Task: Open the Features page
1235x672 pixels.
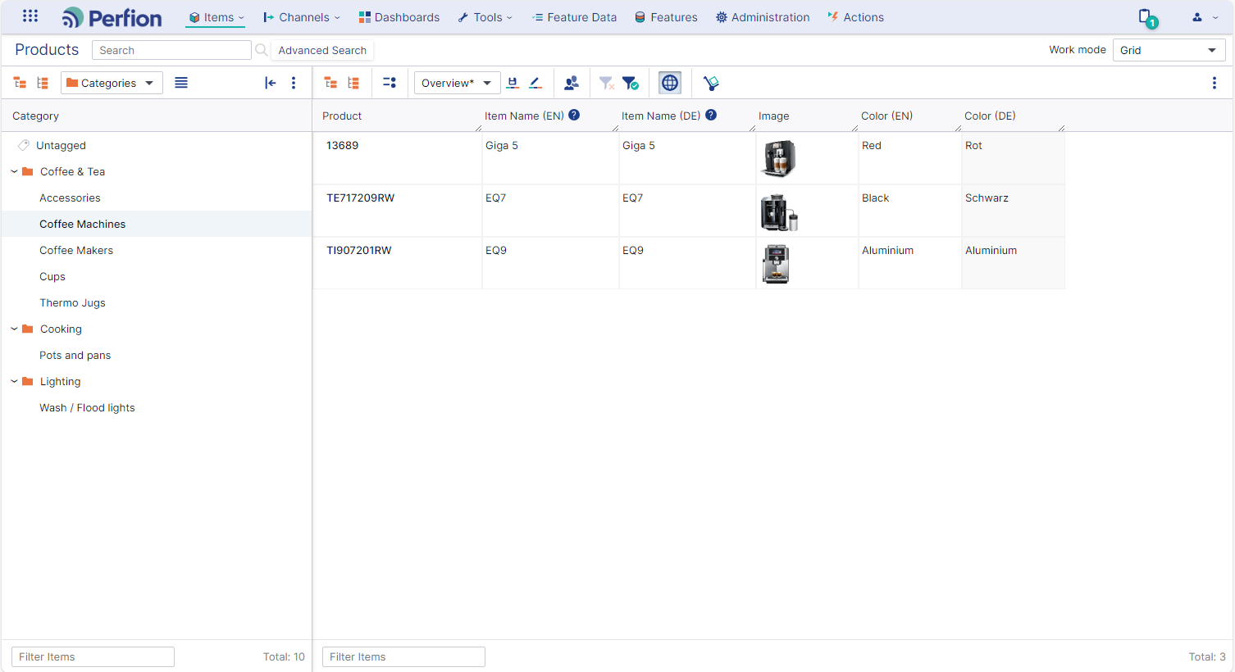Action: pyautogui.click(x=666, y=17)
